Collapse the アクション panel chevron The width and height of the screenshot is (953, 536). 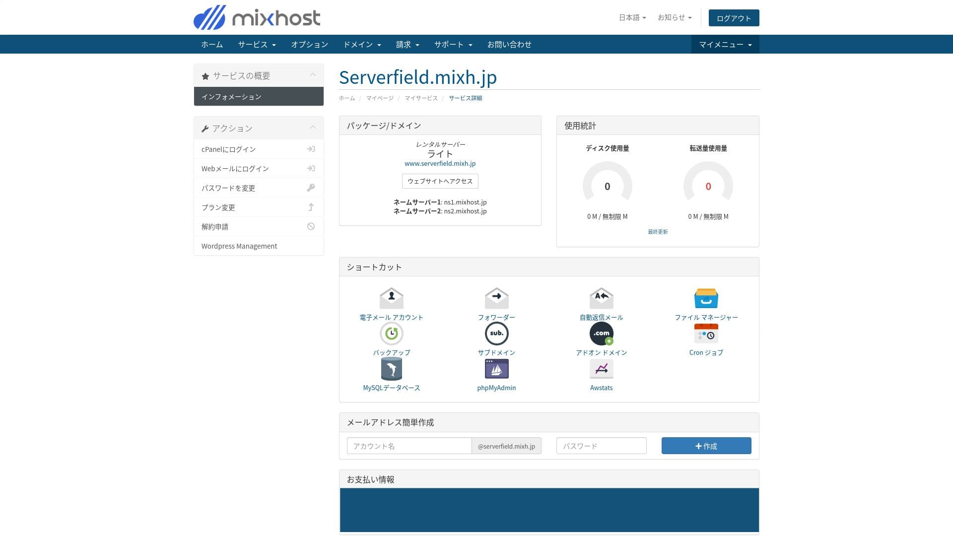[x=313, y=128]
